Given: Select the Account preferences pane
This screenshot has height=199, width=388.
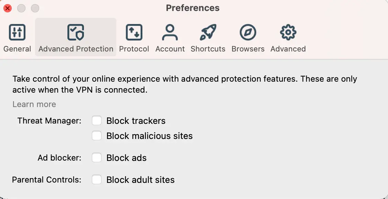Looking at the screenshot, I should coord(170,38).
